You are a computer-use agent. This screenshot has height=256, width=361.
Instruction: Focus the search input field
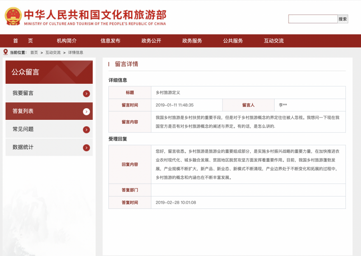pos(313,19)
